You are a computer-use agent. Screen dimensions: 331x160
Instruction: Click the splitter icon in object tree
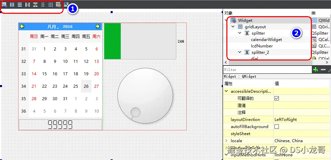(247, 33)
